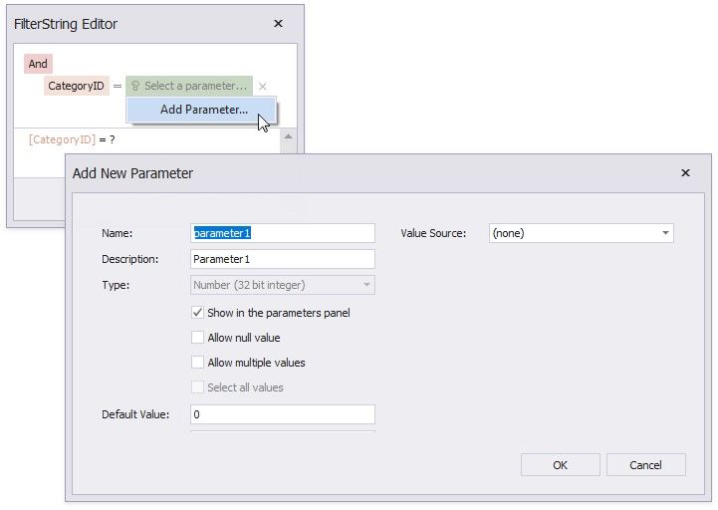Choose Add Parameter... from popup menu
This screenshot has width=718, height=510.
click(204, 110)
